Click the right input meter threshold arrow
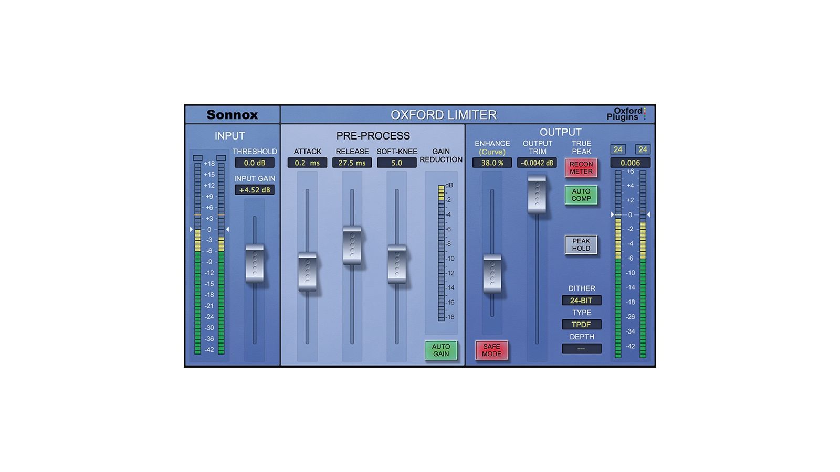840x472 pixels. tap(227, 229)
